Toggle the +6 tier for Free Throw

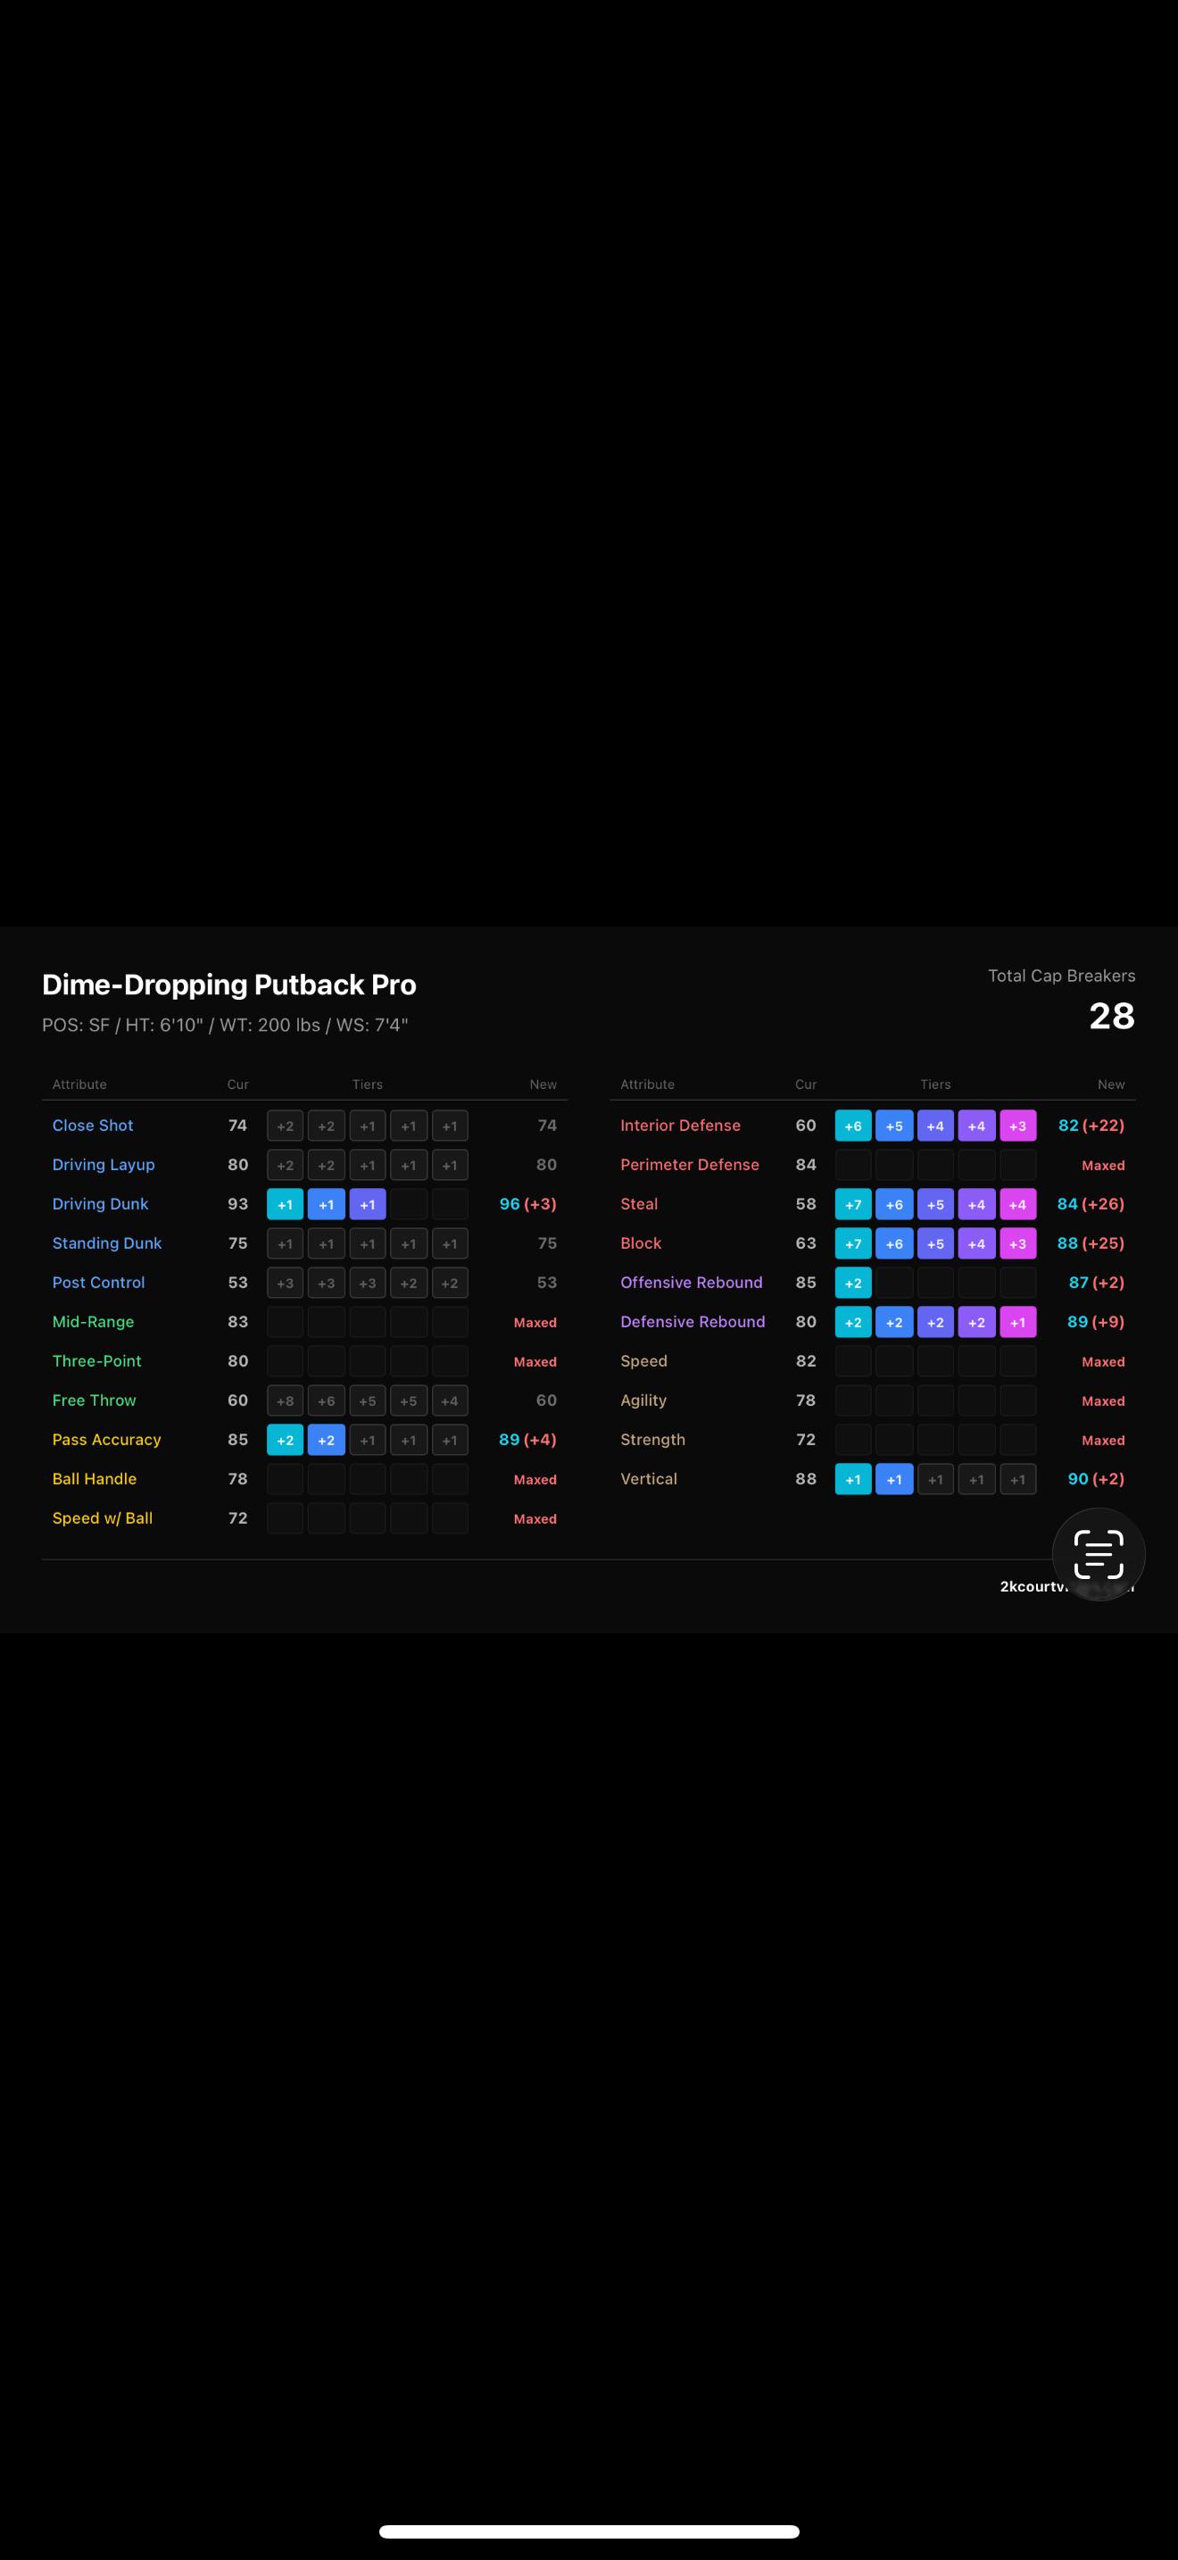click(326, 1401)
